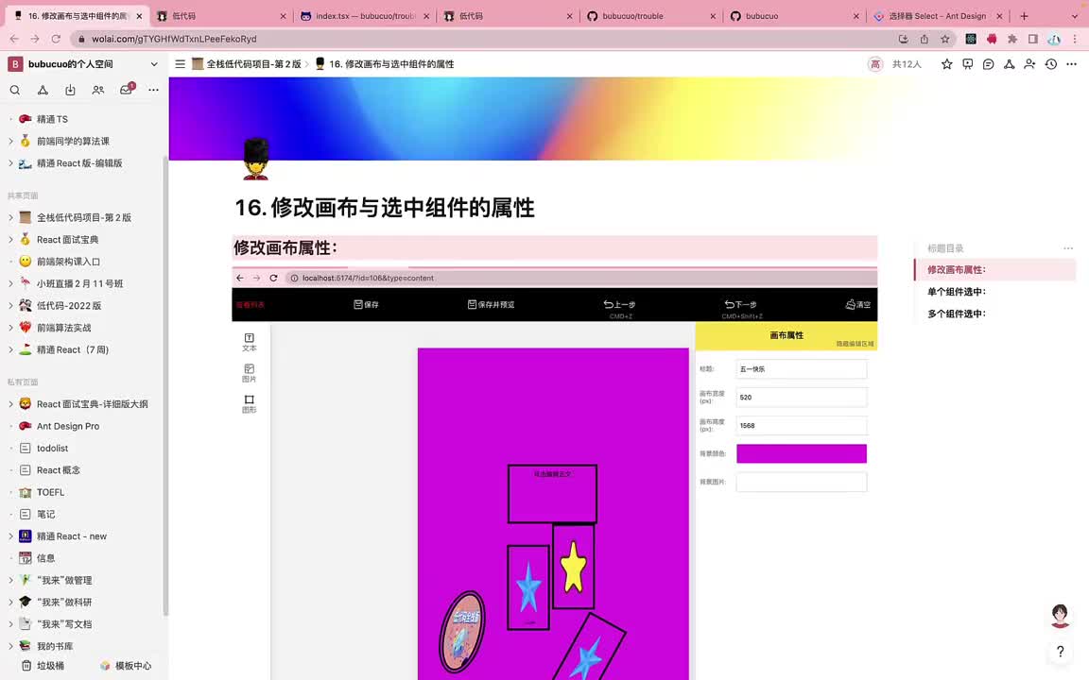Viewport: 1089px width, 680px height.
Task: Open a new browser tab with plus button
Action: 1024,15
